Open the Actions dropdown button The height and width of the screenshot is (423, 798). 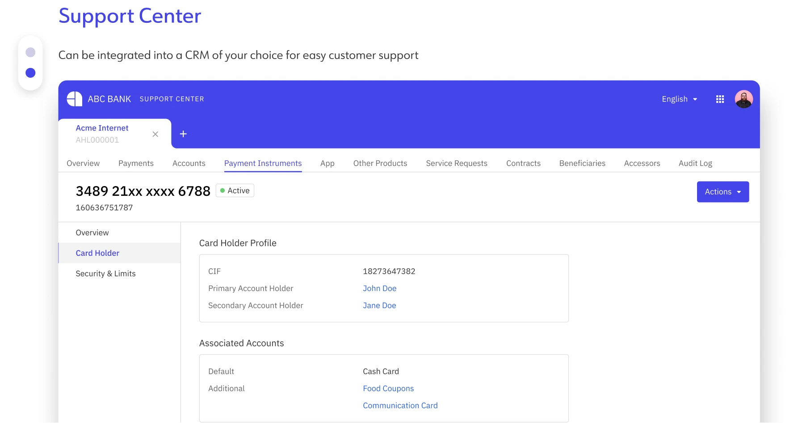722,192
